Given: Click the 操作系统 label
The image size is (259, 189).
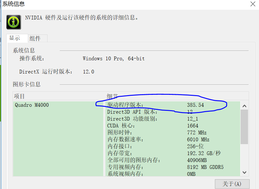Looking at the screenshot, I should tap(32, 58).
